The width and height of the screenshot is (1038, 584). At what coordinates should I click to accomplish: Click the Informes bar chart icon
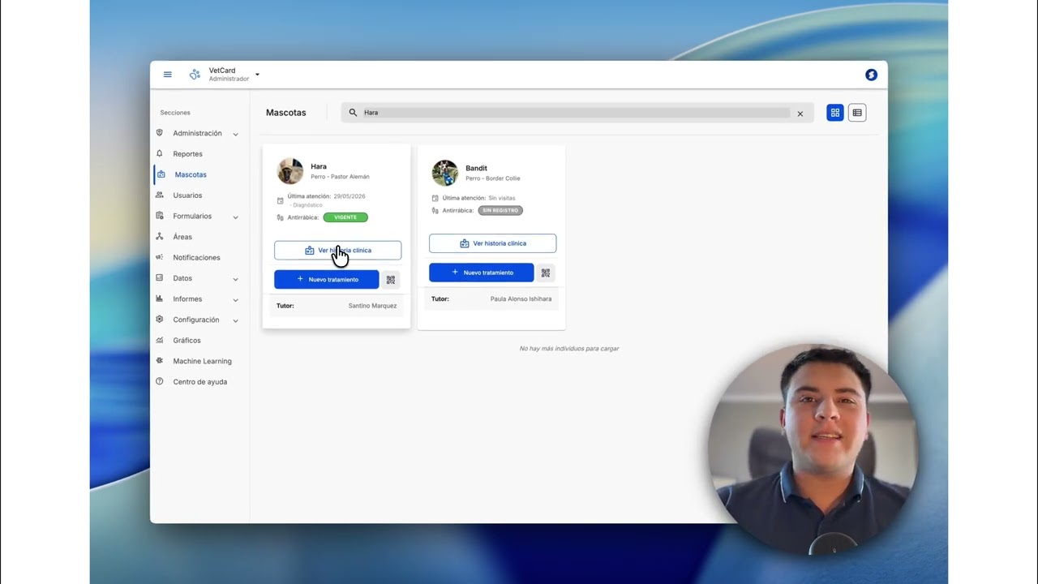[160, 298]
